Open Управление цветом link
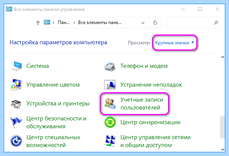This screenshot has height=156, width=229. pyautogui.click(x=53, y=85)
